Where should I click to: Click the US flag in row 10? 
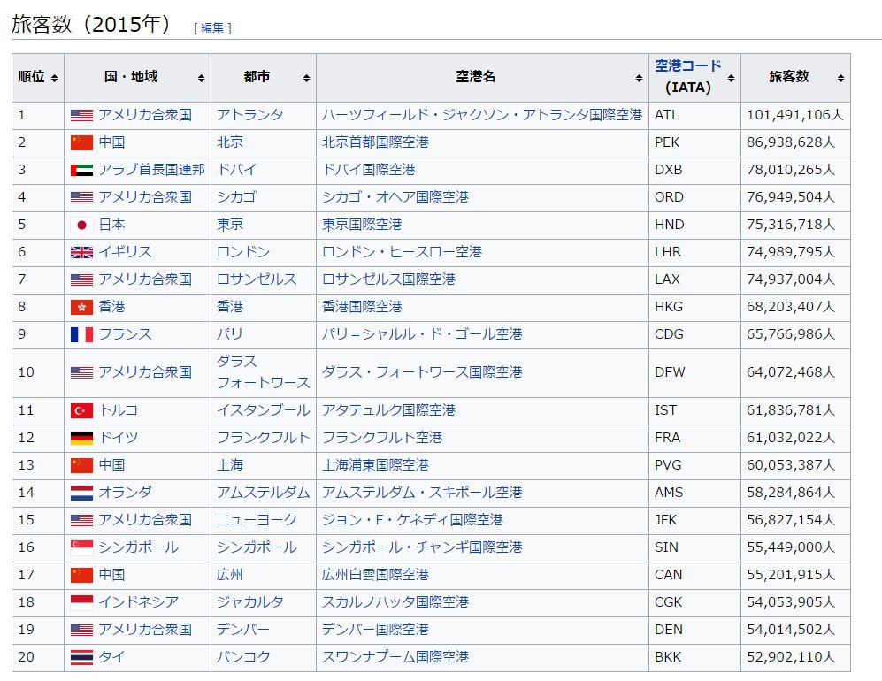pos(81,372)
